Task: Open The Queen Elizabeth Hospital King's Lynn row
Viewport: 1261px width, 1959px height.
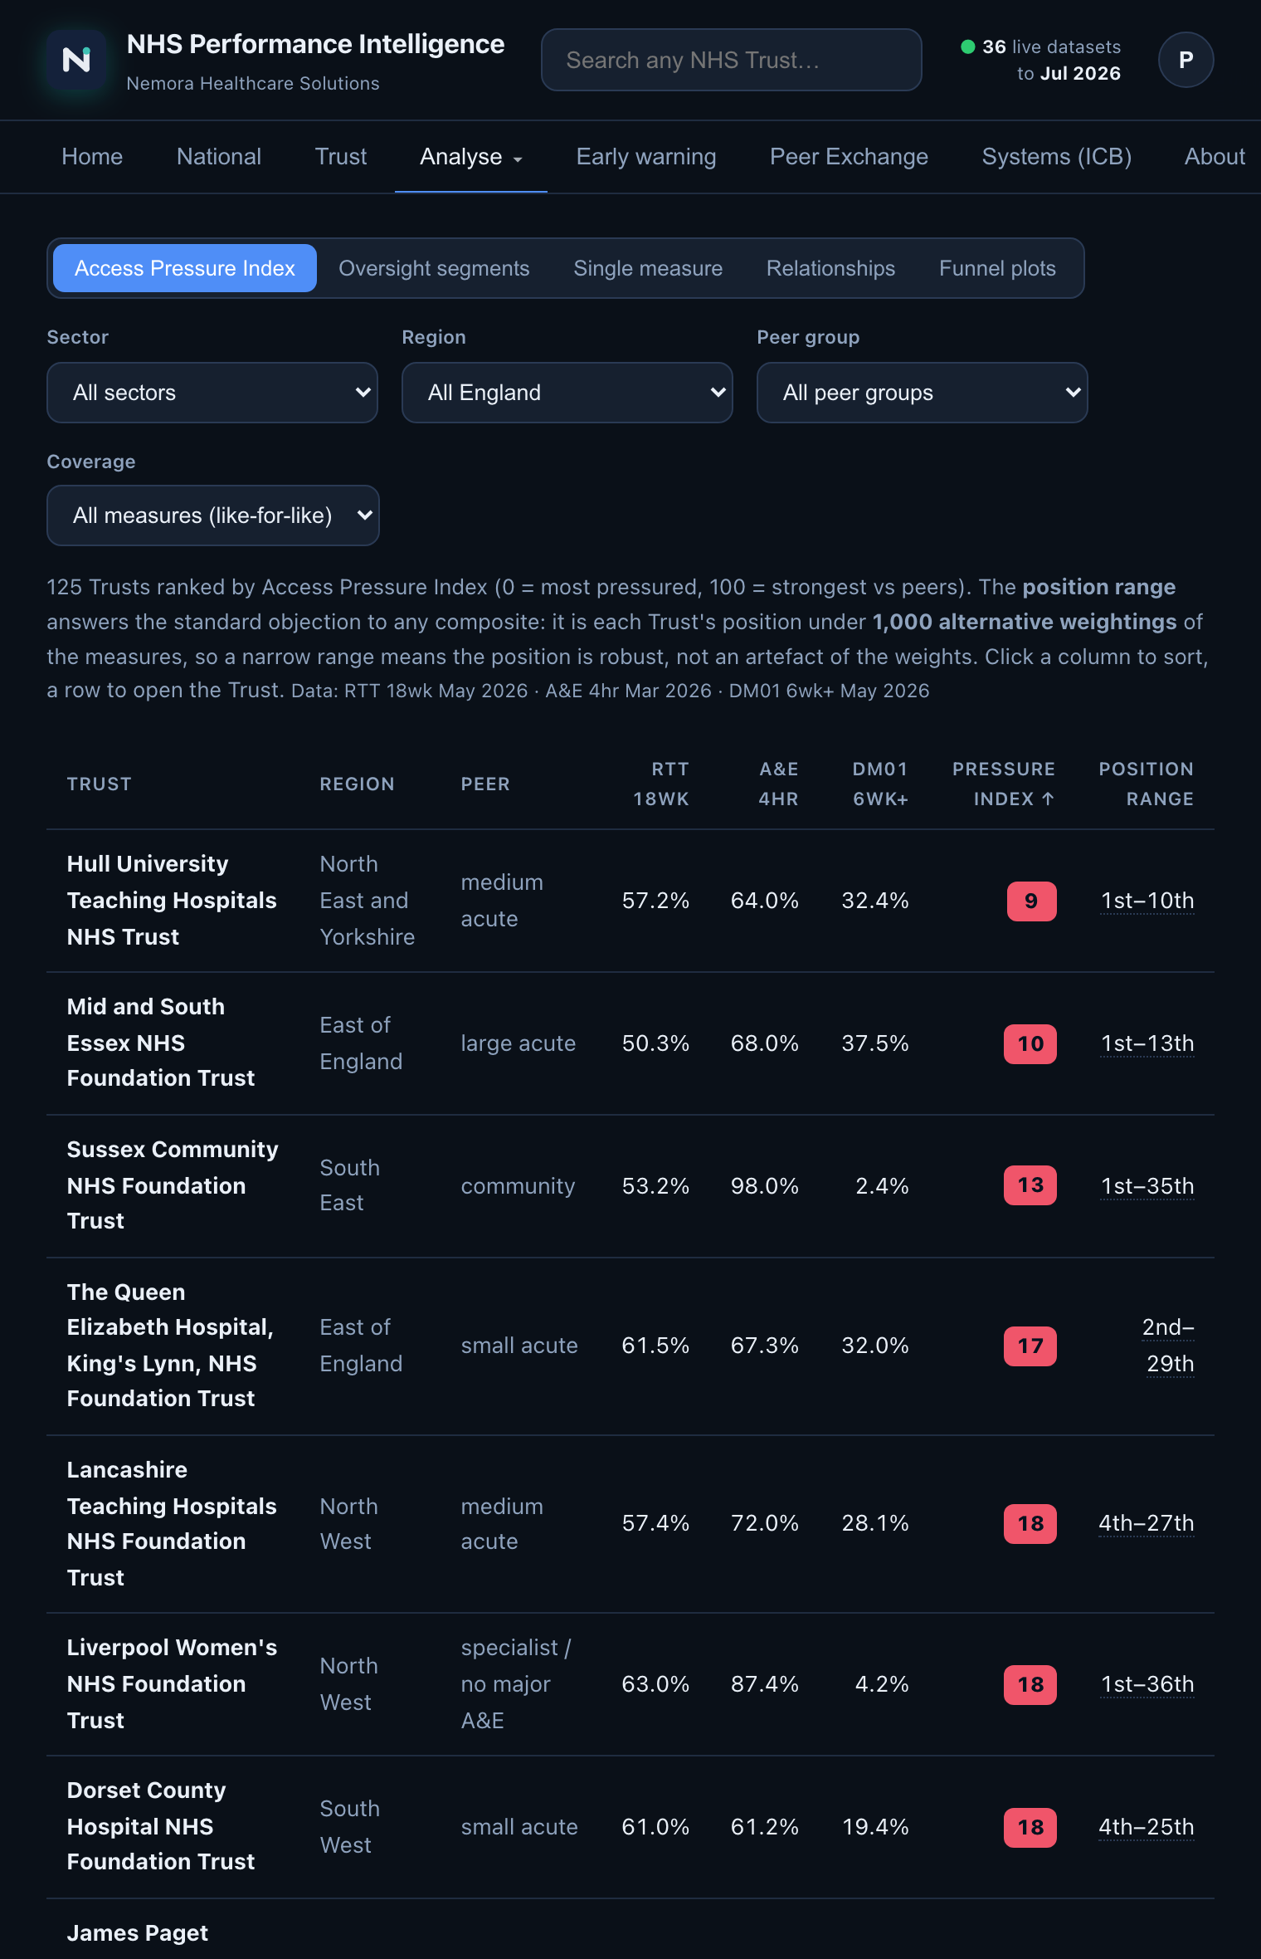Action: point(630,1346)
